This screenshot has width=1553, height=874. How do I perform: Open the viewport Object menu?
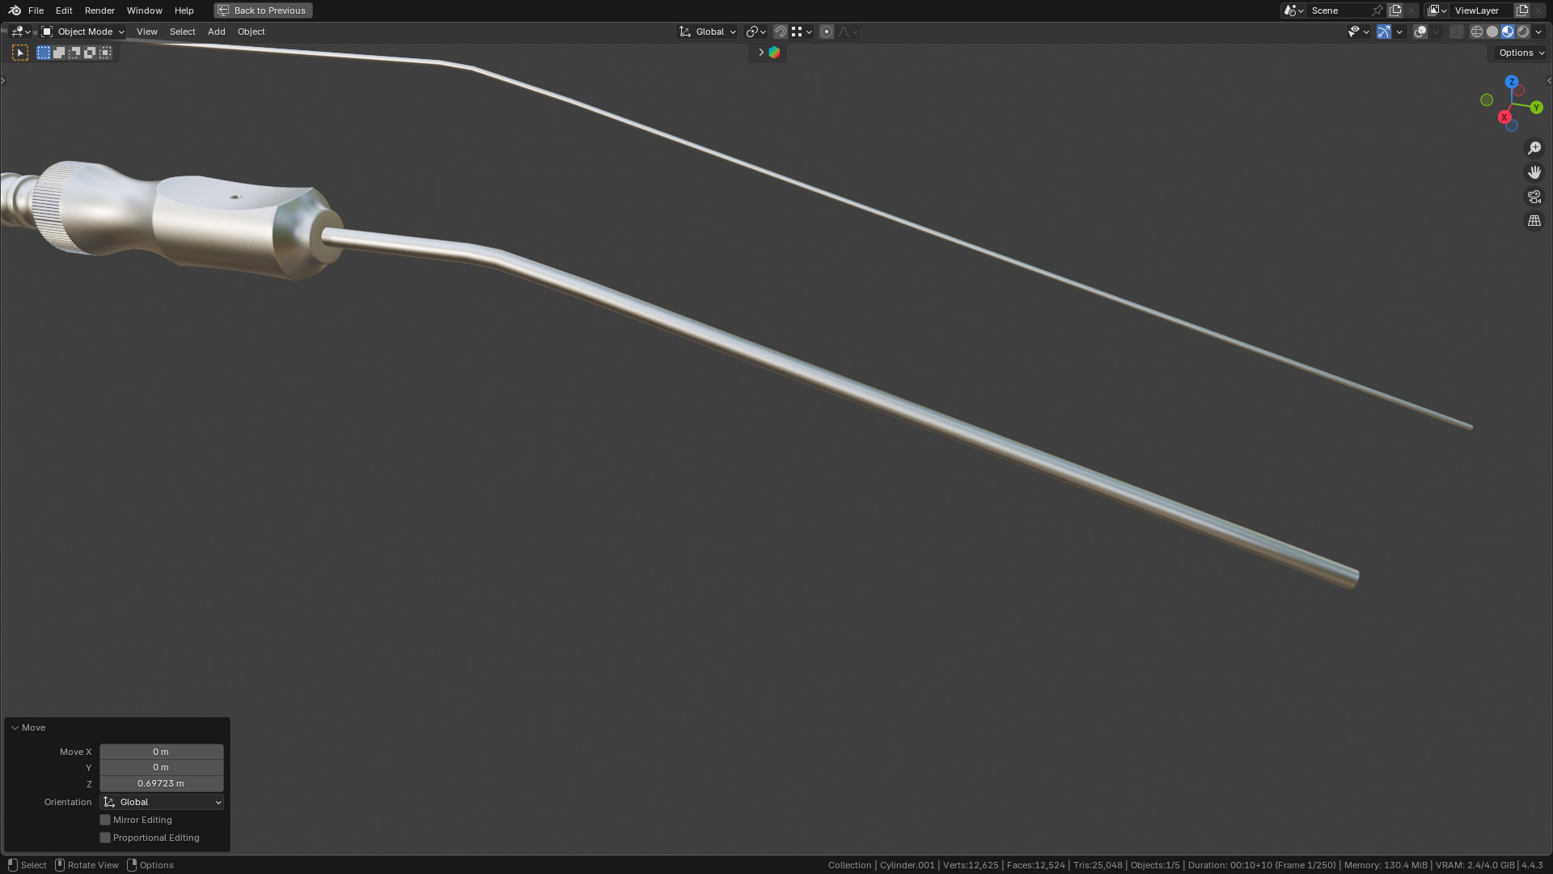(251, 32)
